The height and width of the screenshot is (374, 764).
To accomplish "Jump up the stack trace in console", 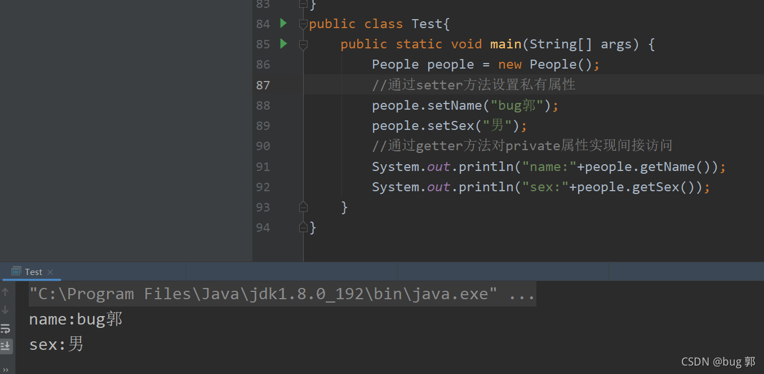I will 5,292.
